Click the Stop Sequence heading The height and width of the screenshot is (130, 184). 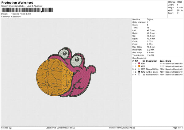click(x=140, y=58)
